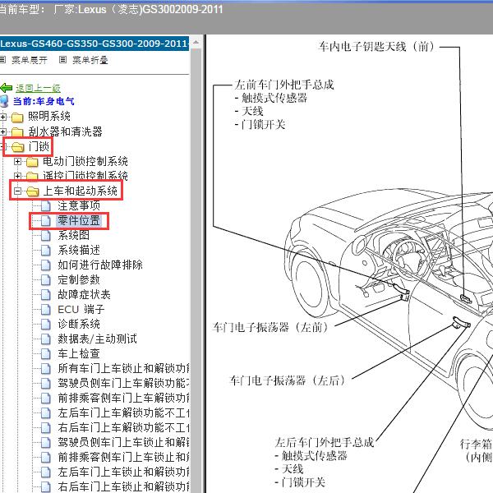Click 菜单展开 to expand all menus
The height and width of the screenshot is (493, 493).
30,60
